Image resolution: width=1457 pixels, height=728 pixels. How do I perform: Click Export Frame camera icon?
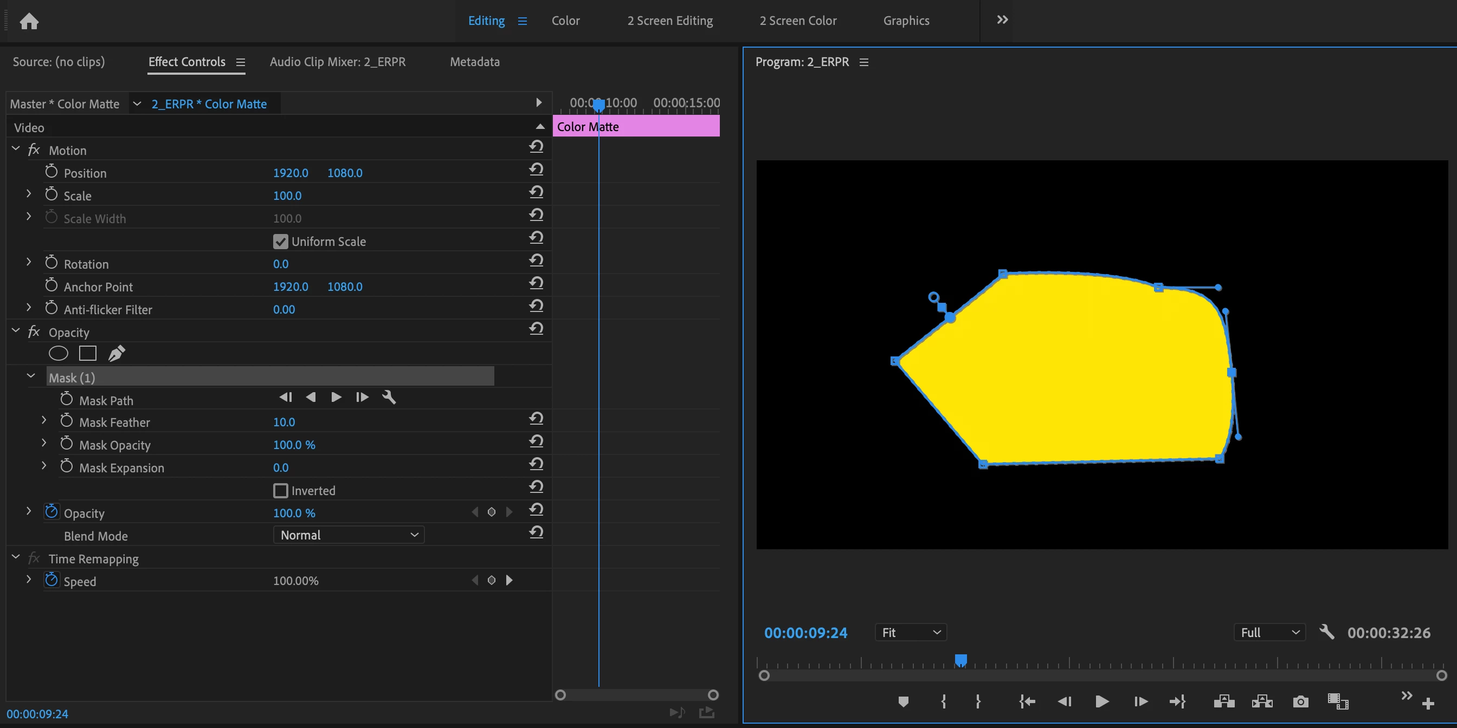point(1300,702)
